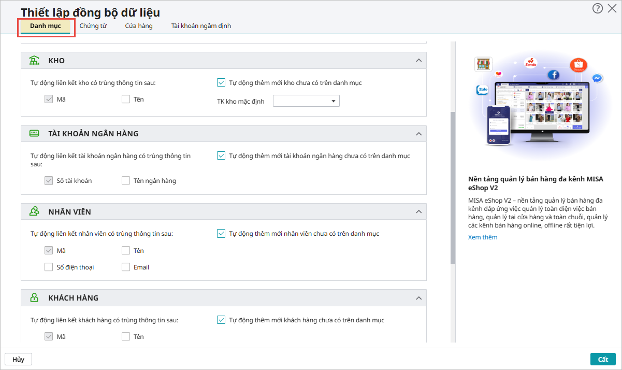Uncheck auto-add new bank account option
Image resolution: width=622 pixels, height=370 pixels.
(x=221, y=155)
